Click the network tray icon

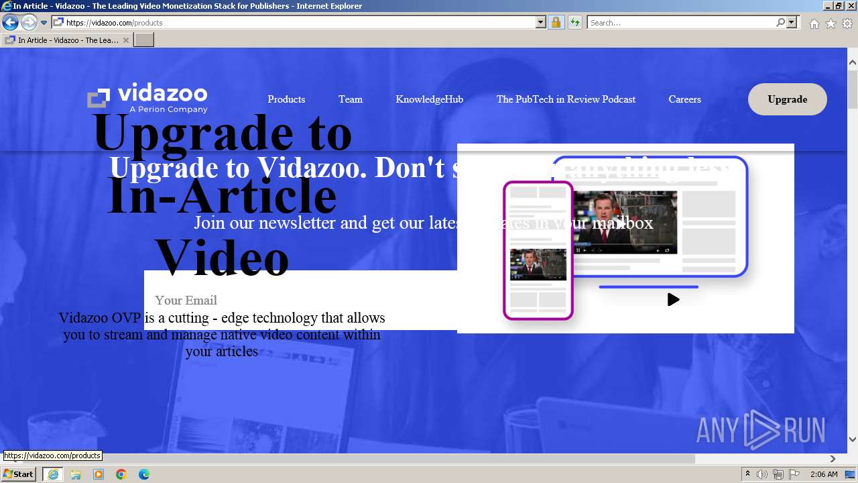pyautogui.click(x=778, y=474)
